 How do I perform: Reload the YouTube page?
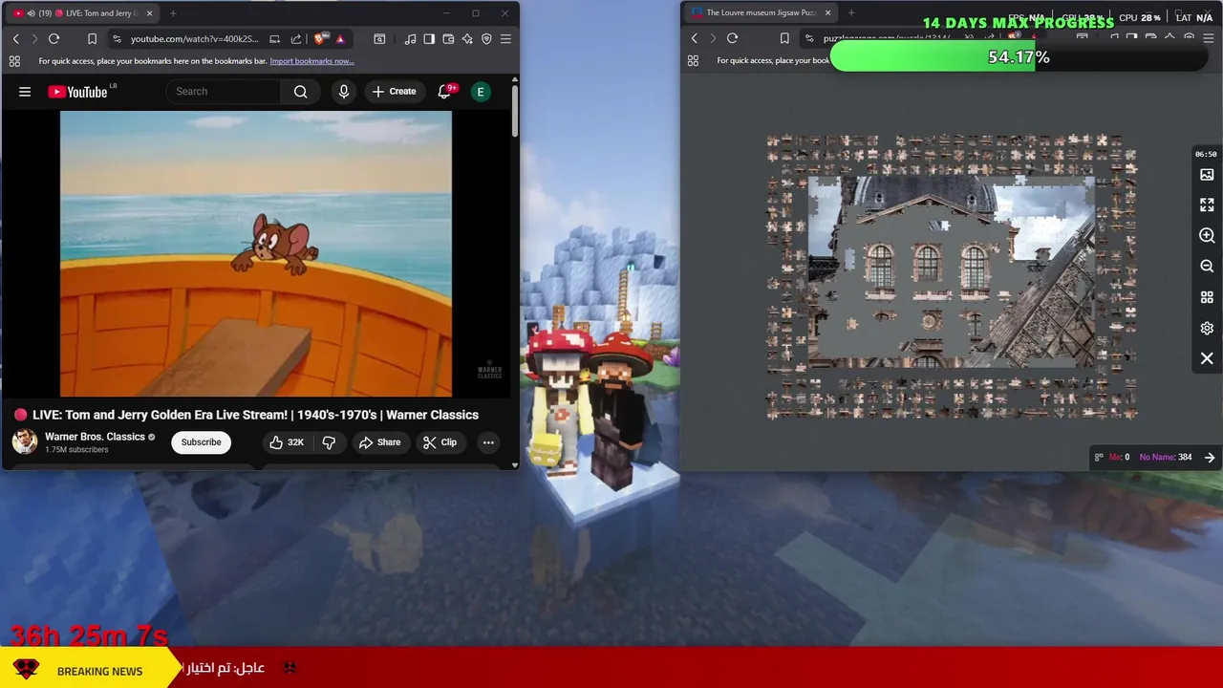click(x=54, y=38)
